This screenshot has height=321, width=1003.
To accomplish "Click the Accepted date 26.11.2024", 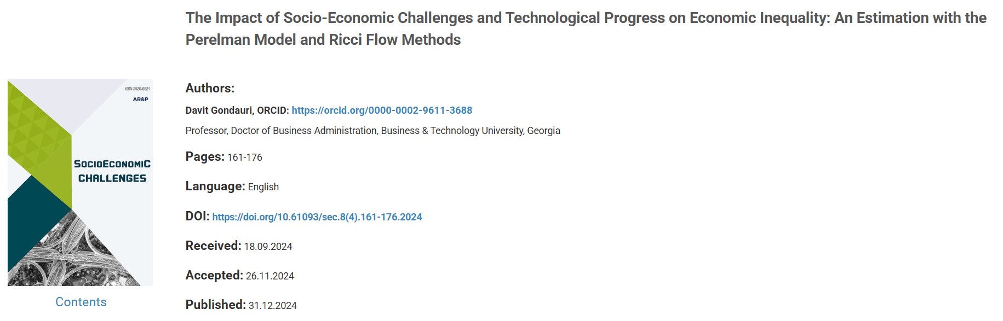I will (270, 276).
